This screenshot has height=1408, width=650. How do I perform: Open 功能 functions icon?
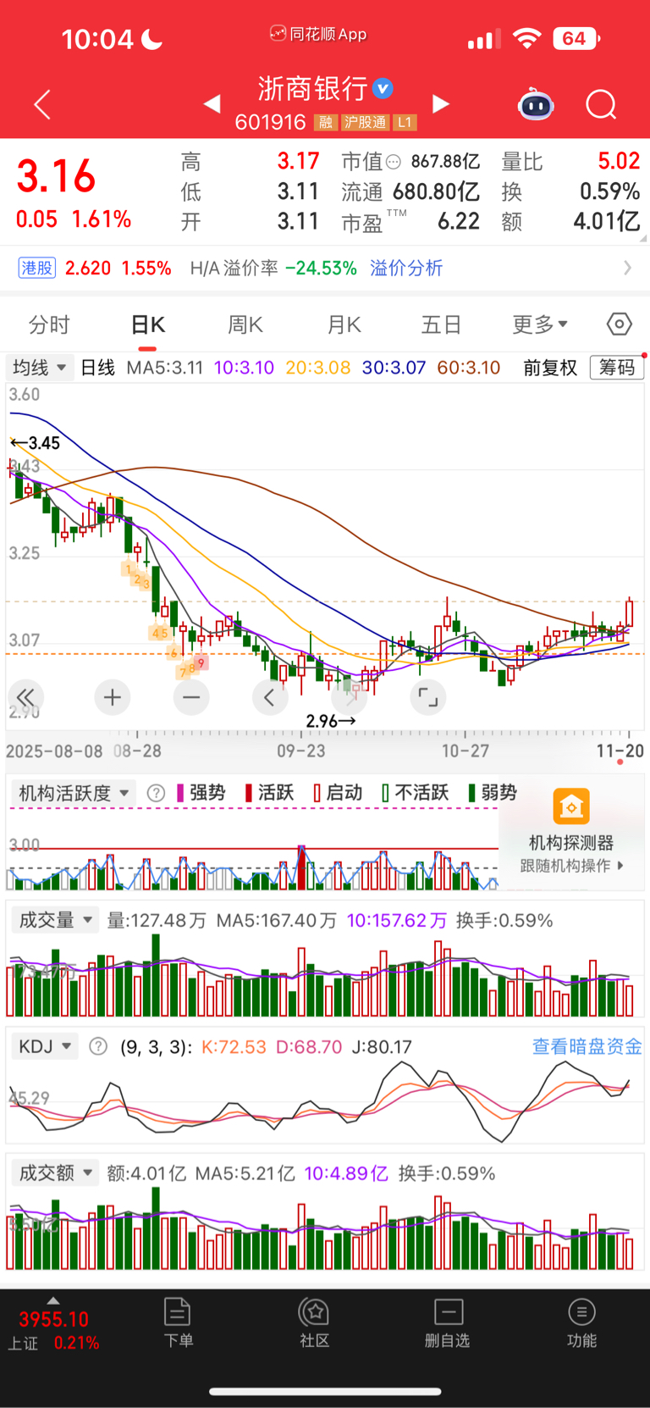click(x=581, y=1322)
